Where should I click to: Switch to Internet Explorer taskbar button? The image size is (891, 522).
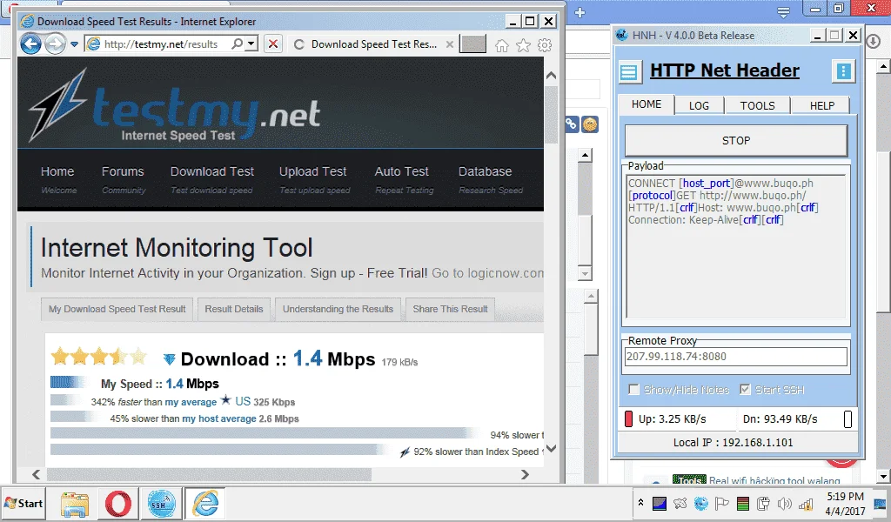coord(205,504)
